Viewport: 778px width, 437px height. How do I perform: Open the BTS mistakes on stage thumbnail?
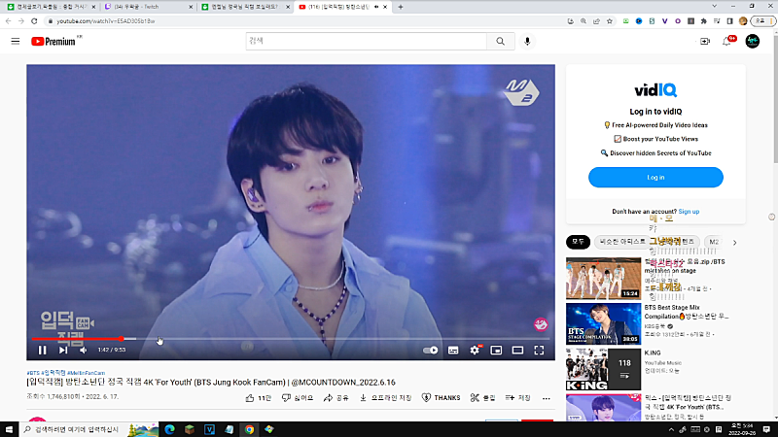coord(603,278)
